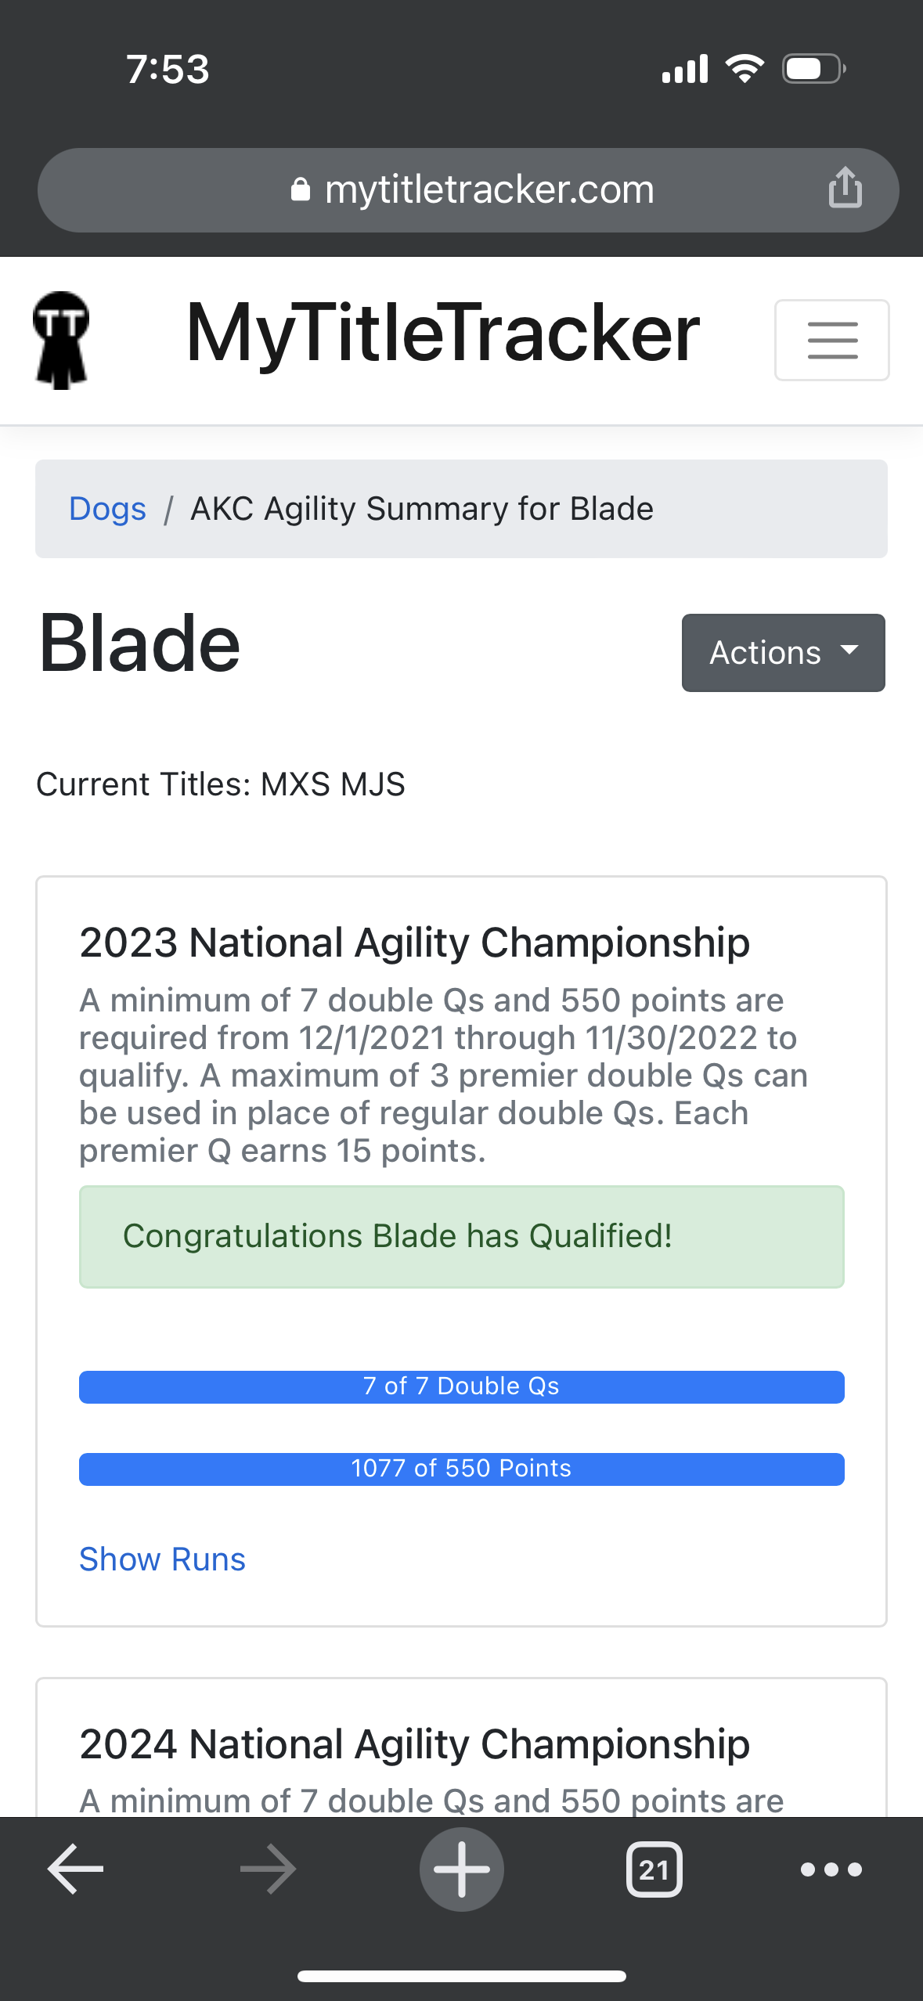Tap the 2023 National Agility Championship heading

coord(414,943)
